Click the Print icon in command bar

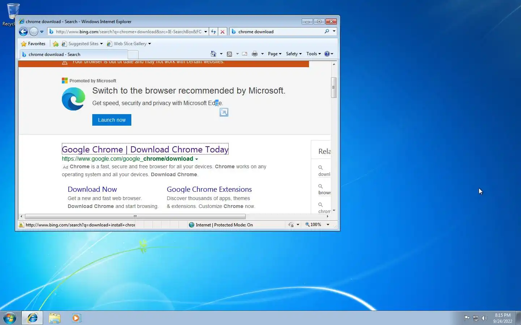click(255, 54)
